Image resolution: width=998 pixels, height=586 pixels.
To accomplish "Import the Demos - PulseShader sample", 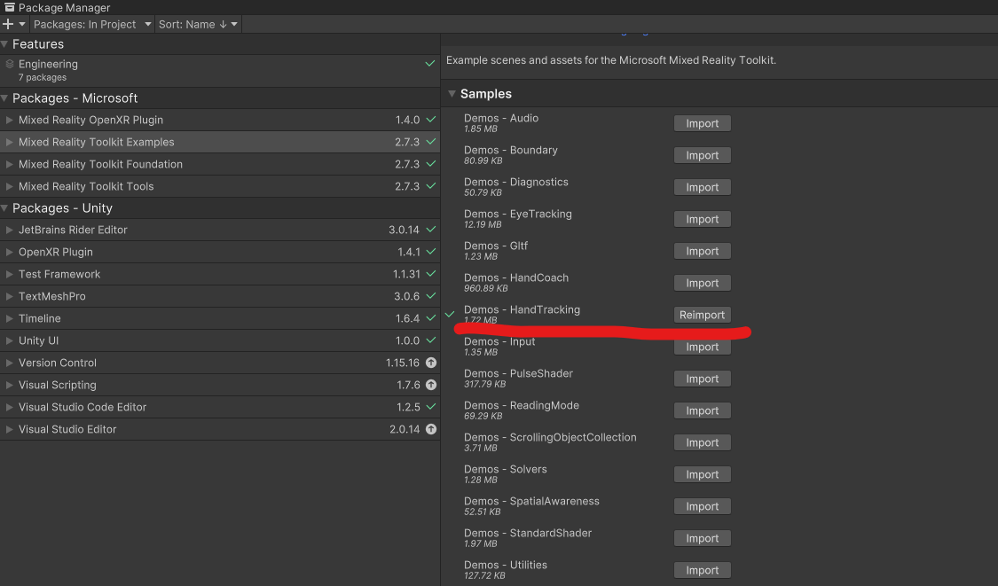I will pos(702,379).
